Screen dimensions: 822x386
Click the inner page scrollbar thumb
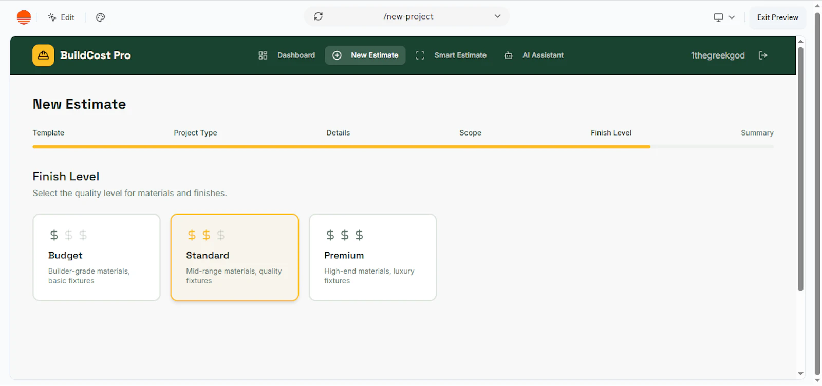[x=800, y=169]
